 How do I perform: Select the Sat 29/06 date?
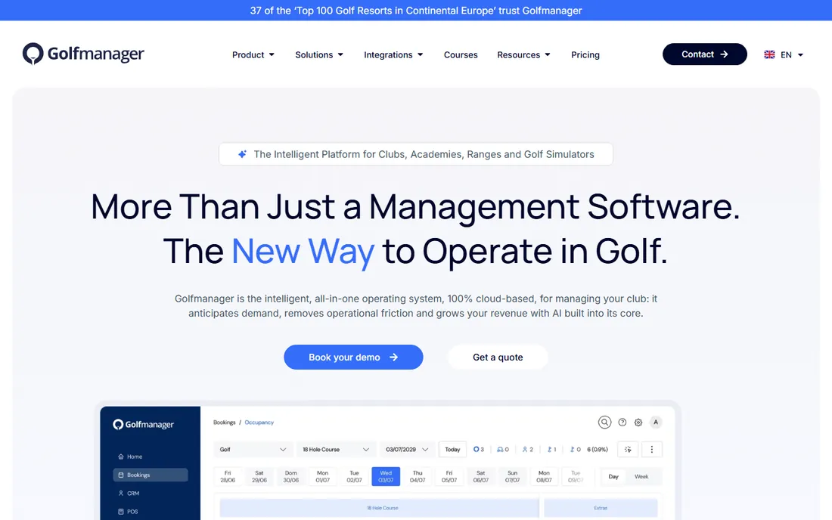point(259,476)
